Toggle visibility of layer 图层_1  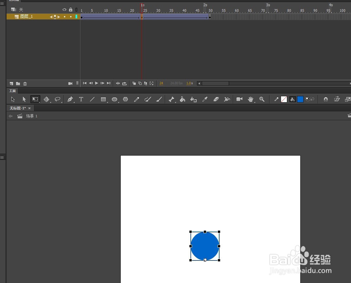click(64, 16)
